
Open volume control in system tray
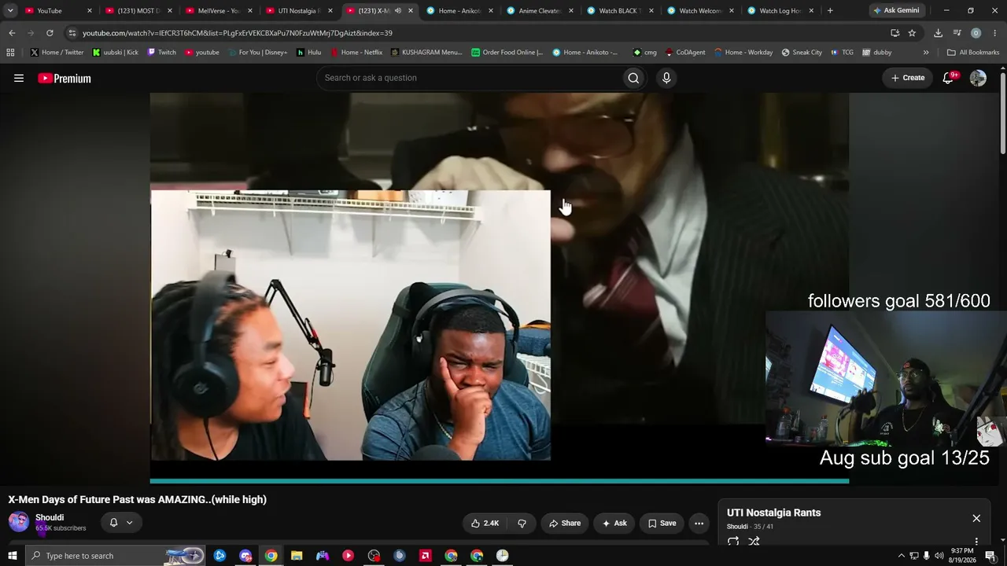click(939, 556)
